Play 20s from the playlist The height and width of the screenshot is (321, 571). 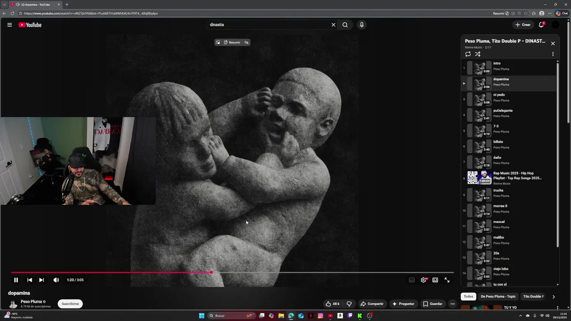509,258
